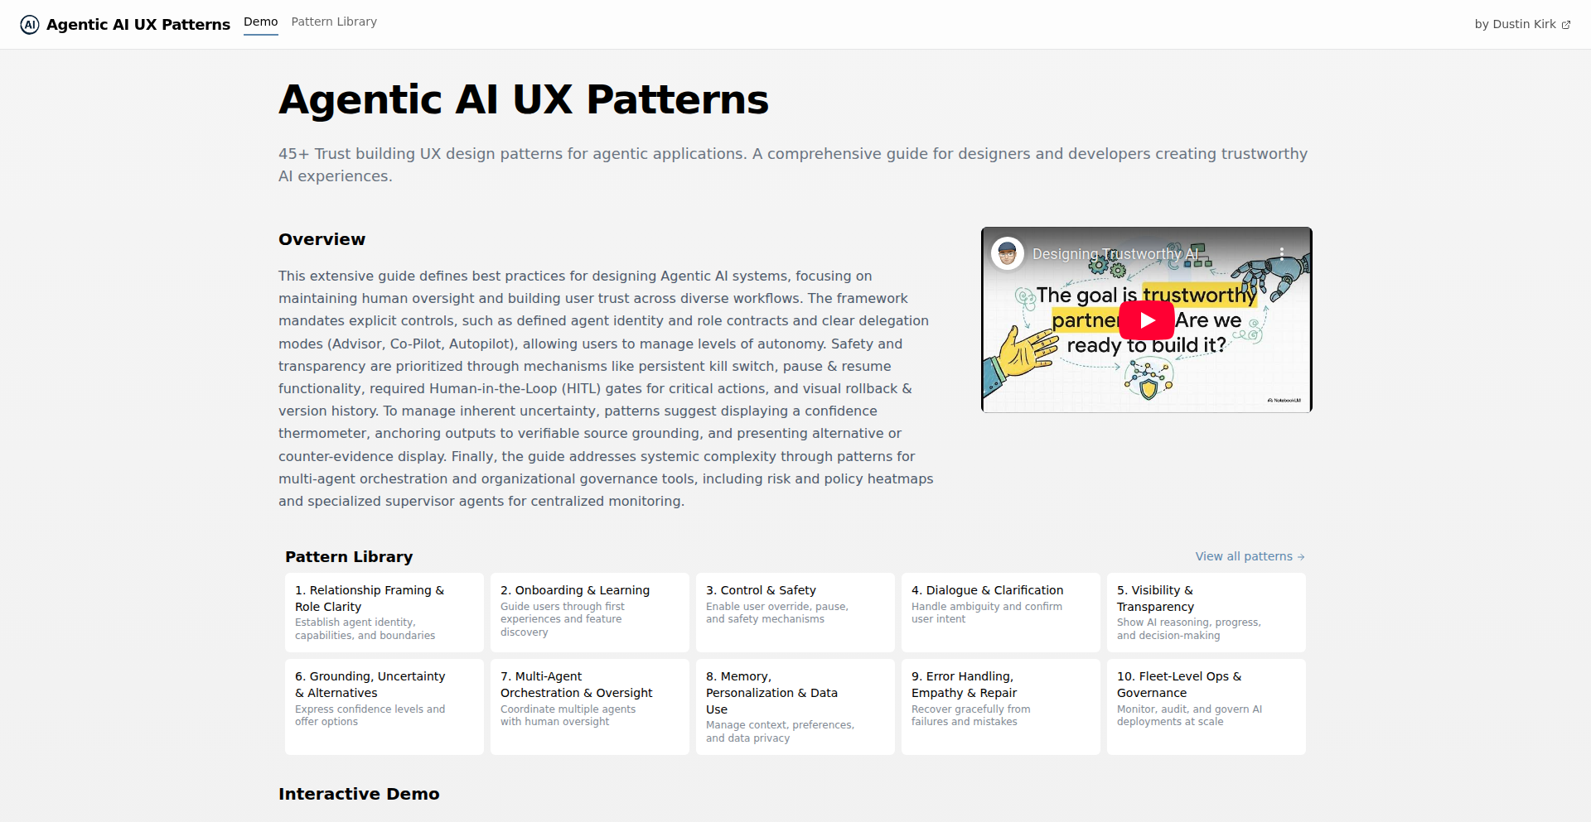Screen dimensions: 1591x822
Task: Open the video player's three-dot menu
Action: (1282, 253)
